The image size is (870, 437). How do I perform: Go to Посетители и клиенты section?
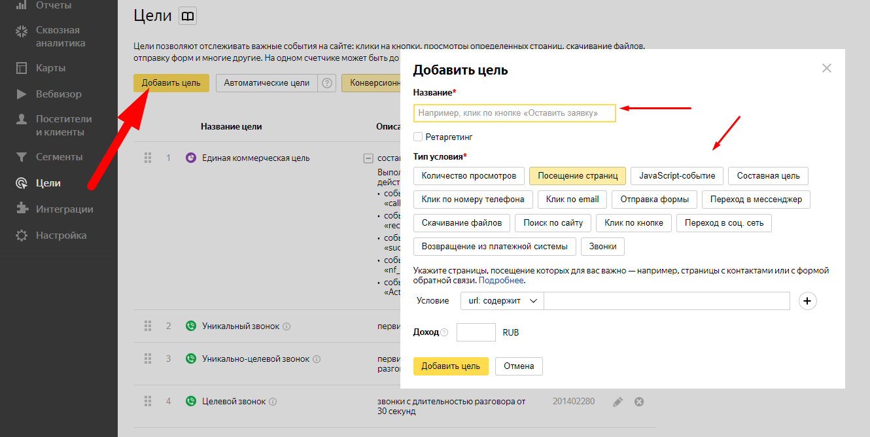pyautogui.click(x=63, y=126)
